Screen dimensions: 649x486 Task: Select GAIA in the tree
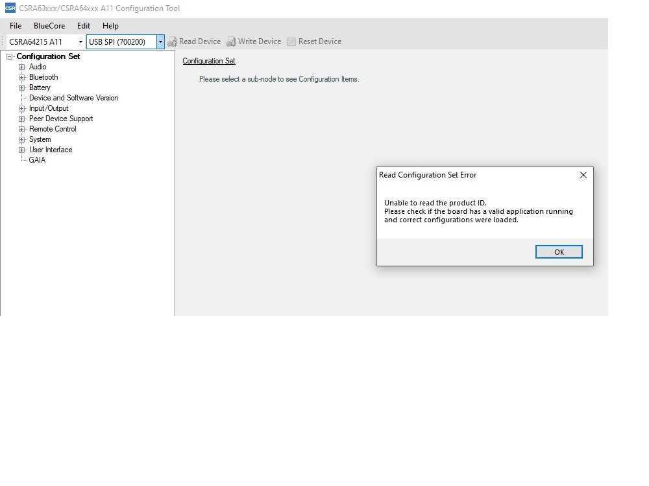tap(37, 160)
